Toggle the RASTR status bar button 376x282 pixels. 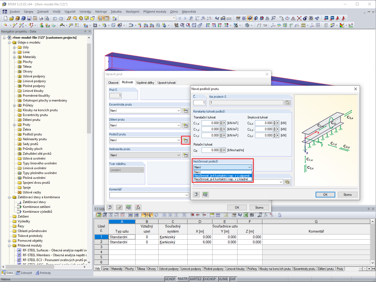point(182,279)
